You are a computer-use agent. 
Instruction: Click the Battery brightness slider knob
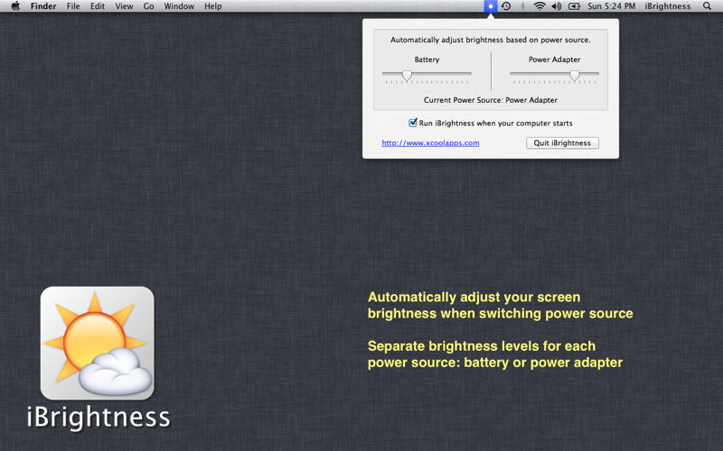[x=407, y=76]
